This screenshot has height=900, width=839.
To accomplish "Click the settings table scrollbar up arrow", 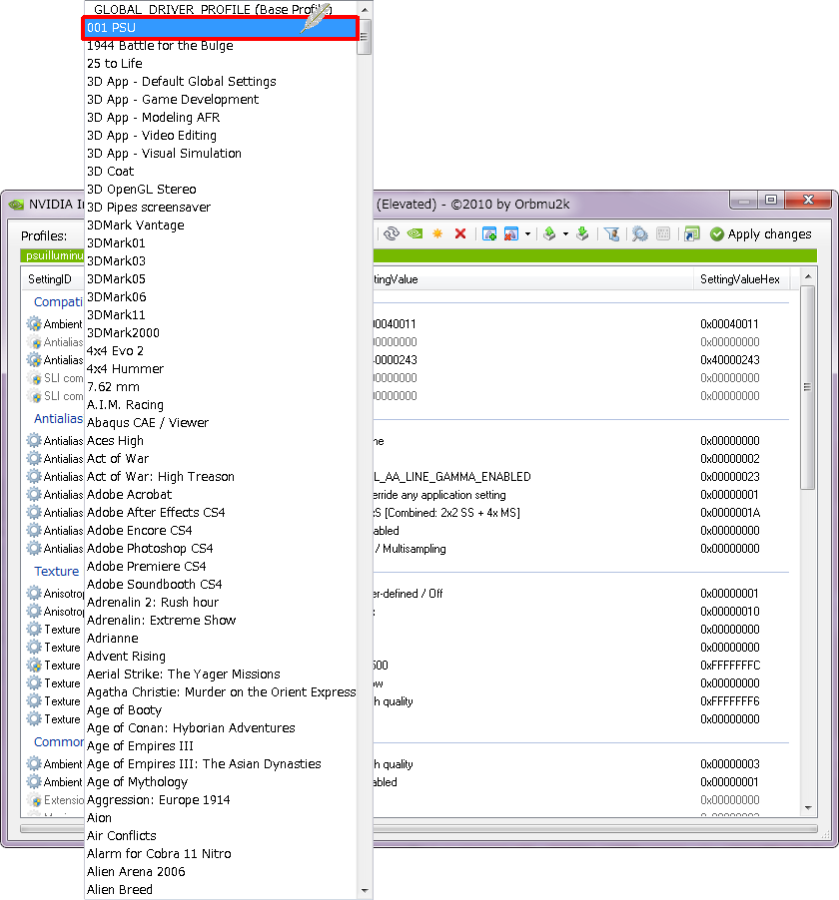I will coord(808,276).
